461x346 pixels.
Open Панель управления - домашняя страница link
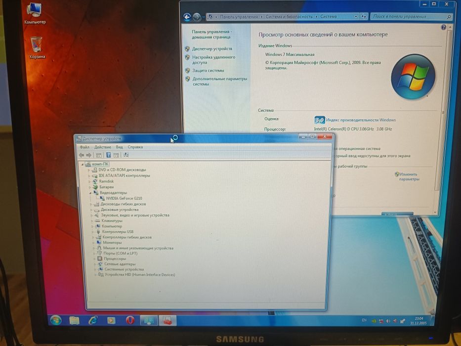[x=211, y=35]
